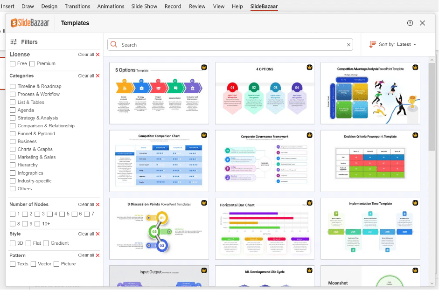Click the search magnifier icon

114,44
